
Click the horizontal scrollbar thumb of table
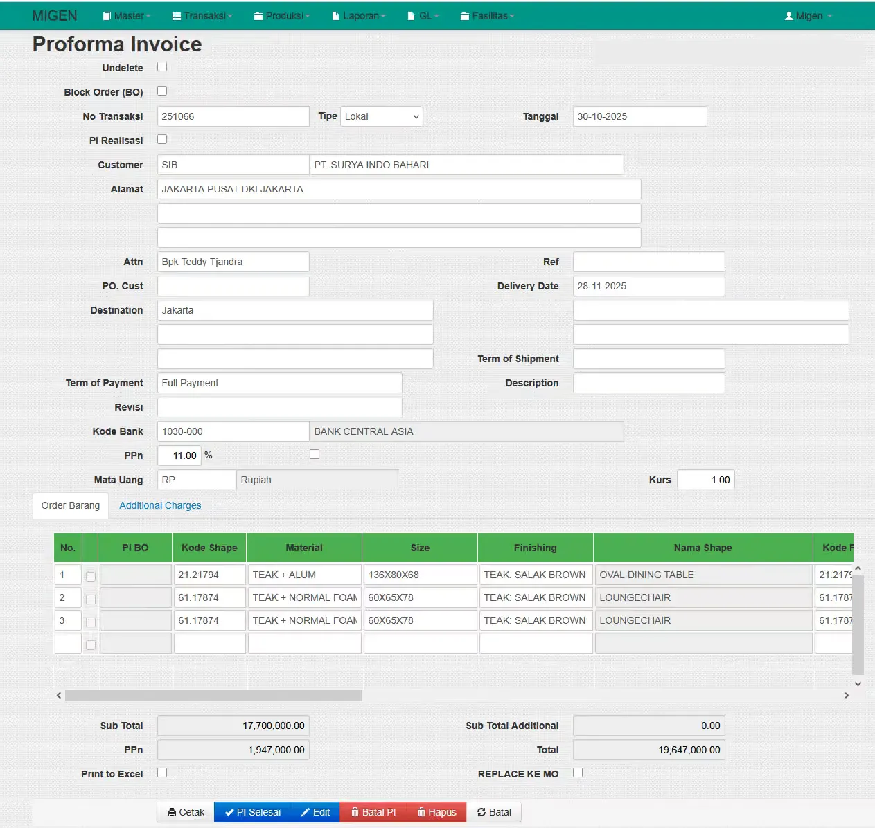pos(213,695)
